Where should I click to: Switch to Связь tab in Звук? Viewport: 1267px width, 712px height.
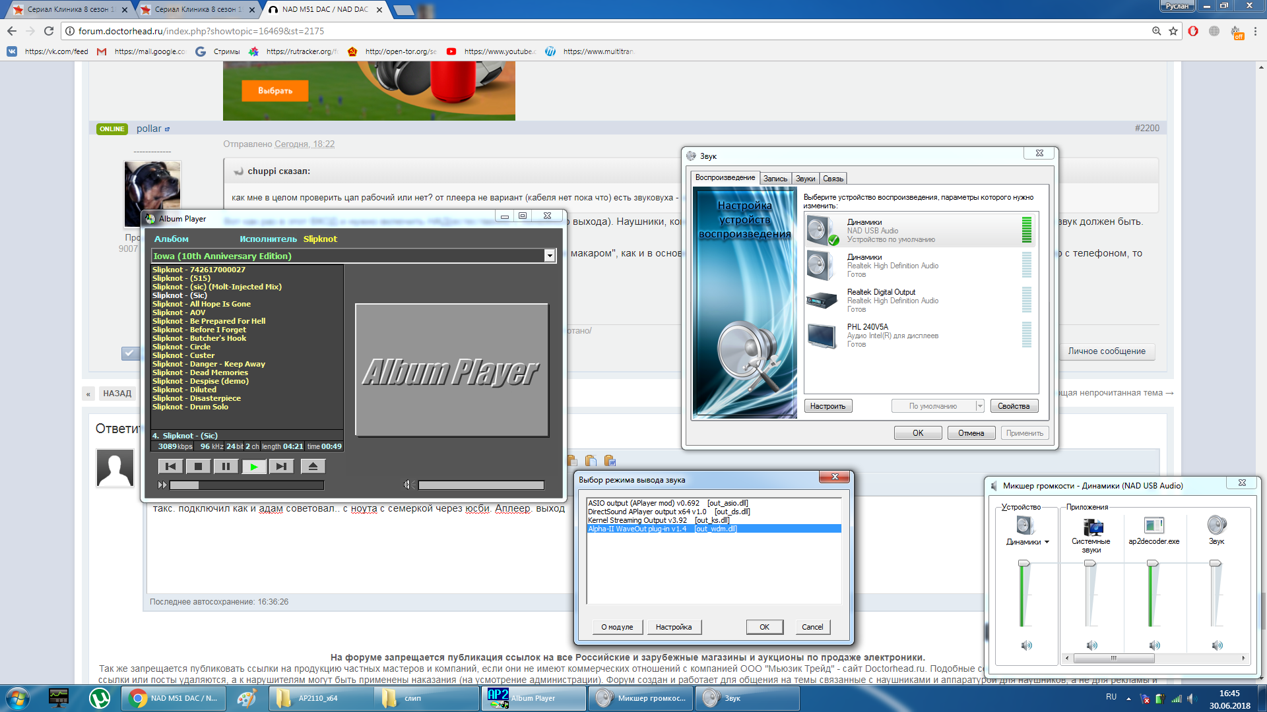coord(833,179)
